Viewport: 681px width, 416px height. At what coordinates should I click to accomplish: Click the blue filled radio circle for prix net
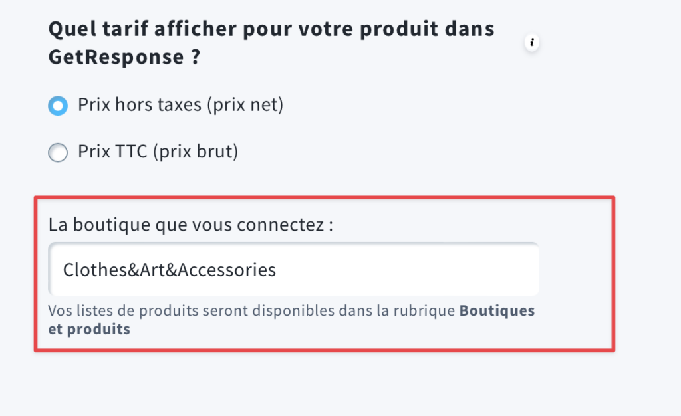tap(58, 106)
